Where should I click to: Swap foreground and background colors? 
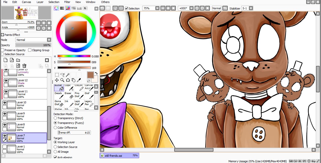(x=96, y=74)
